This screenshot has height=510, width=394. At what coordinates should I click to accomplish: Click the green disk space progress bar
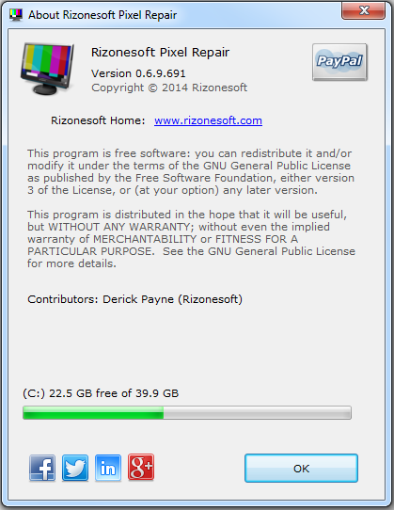[x=187, y=413]
